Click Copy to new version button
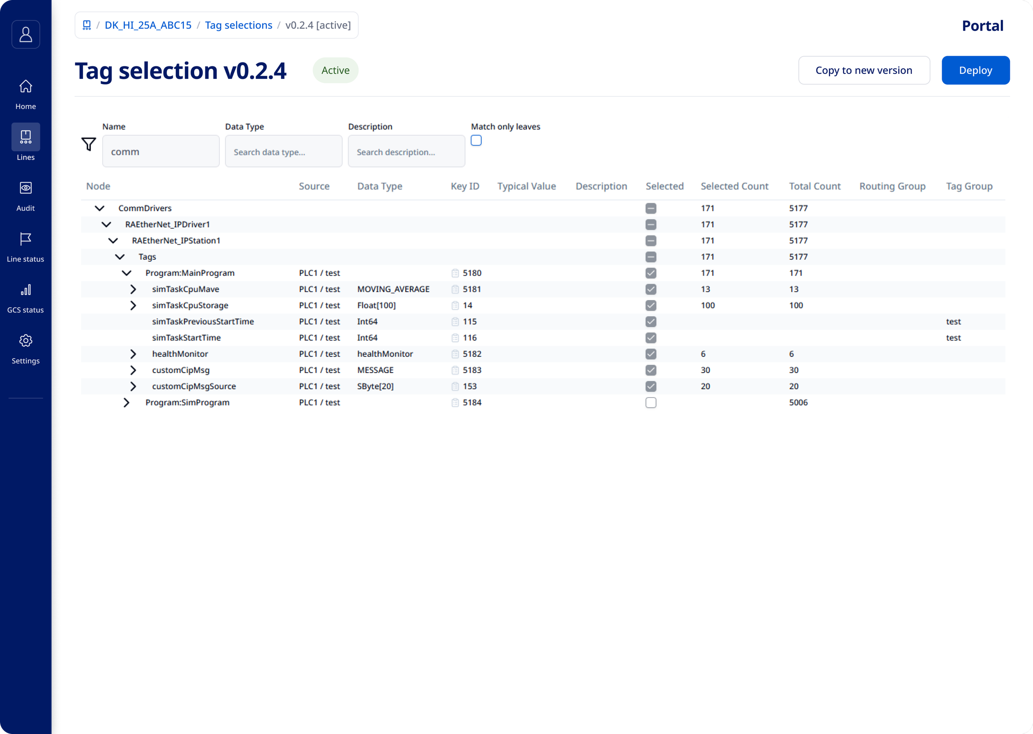Screen dimensions: 1033x734 point(864,71)
